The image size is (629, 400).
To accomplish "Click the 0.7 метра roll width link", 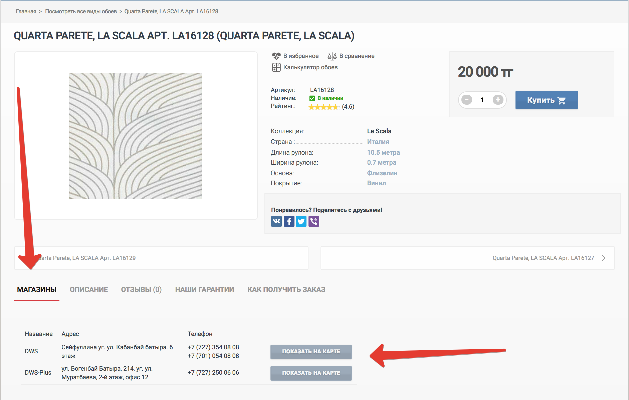I will tap(382, 162).
